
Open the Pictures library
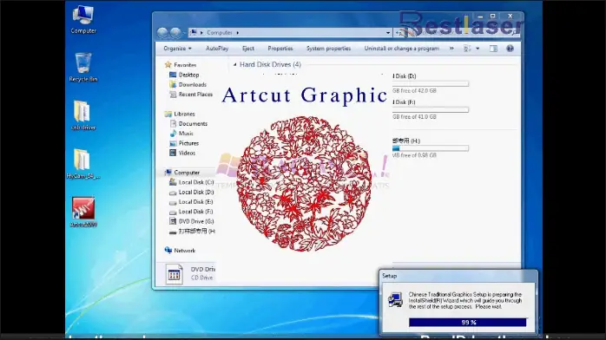188,143
